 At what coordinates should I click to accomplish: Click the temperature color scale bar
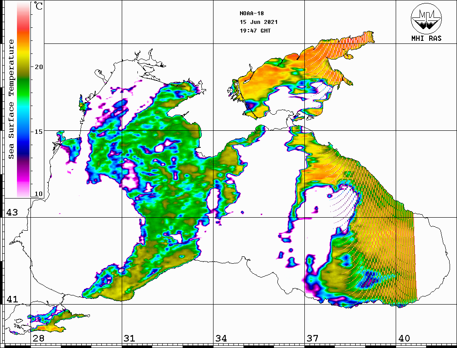pyautogui.click(x=23, y=99)
